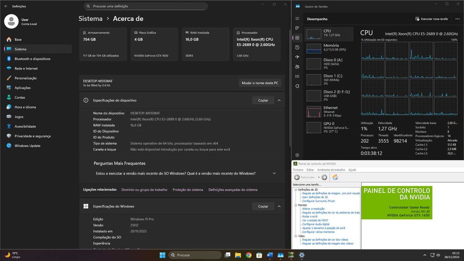Copy device specifications with Copiar button
Screen dimensions: 464x261
[263, 101]
